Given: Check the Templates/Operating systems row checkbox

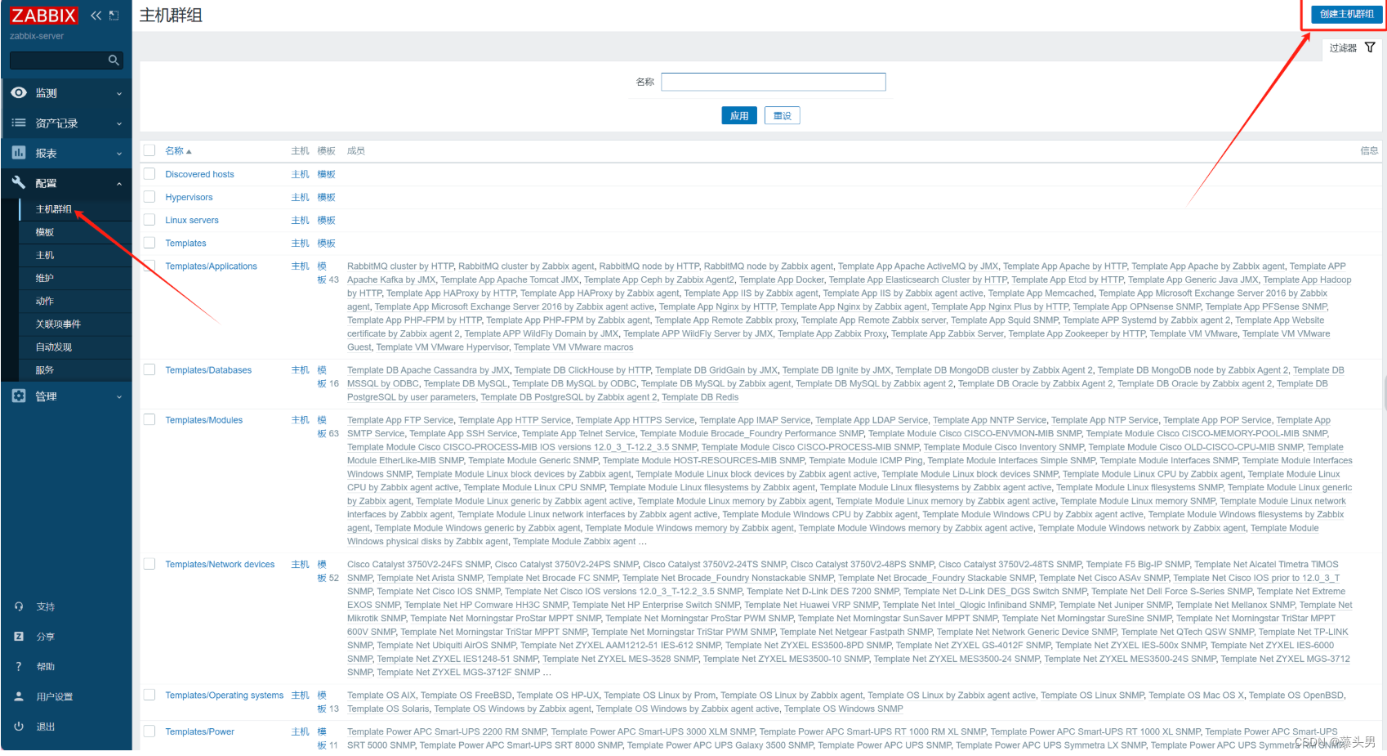Looking at the screenshot, I should 149,695.
